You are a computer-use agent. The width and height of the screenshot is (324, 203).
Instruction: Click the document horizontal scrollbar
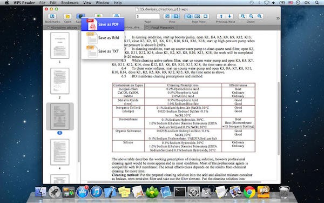pos(174,182)
